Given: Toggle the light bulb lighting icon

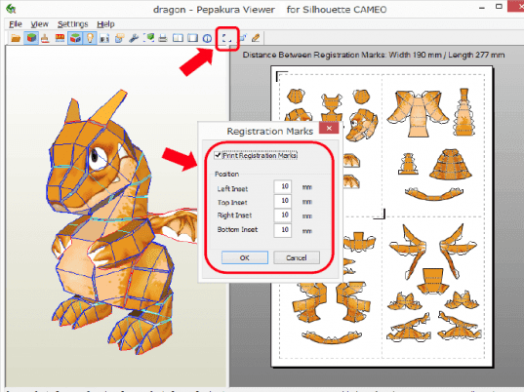Looking at the screenshot, I should tap(90, 38).
